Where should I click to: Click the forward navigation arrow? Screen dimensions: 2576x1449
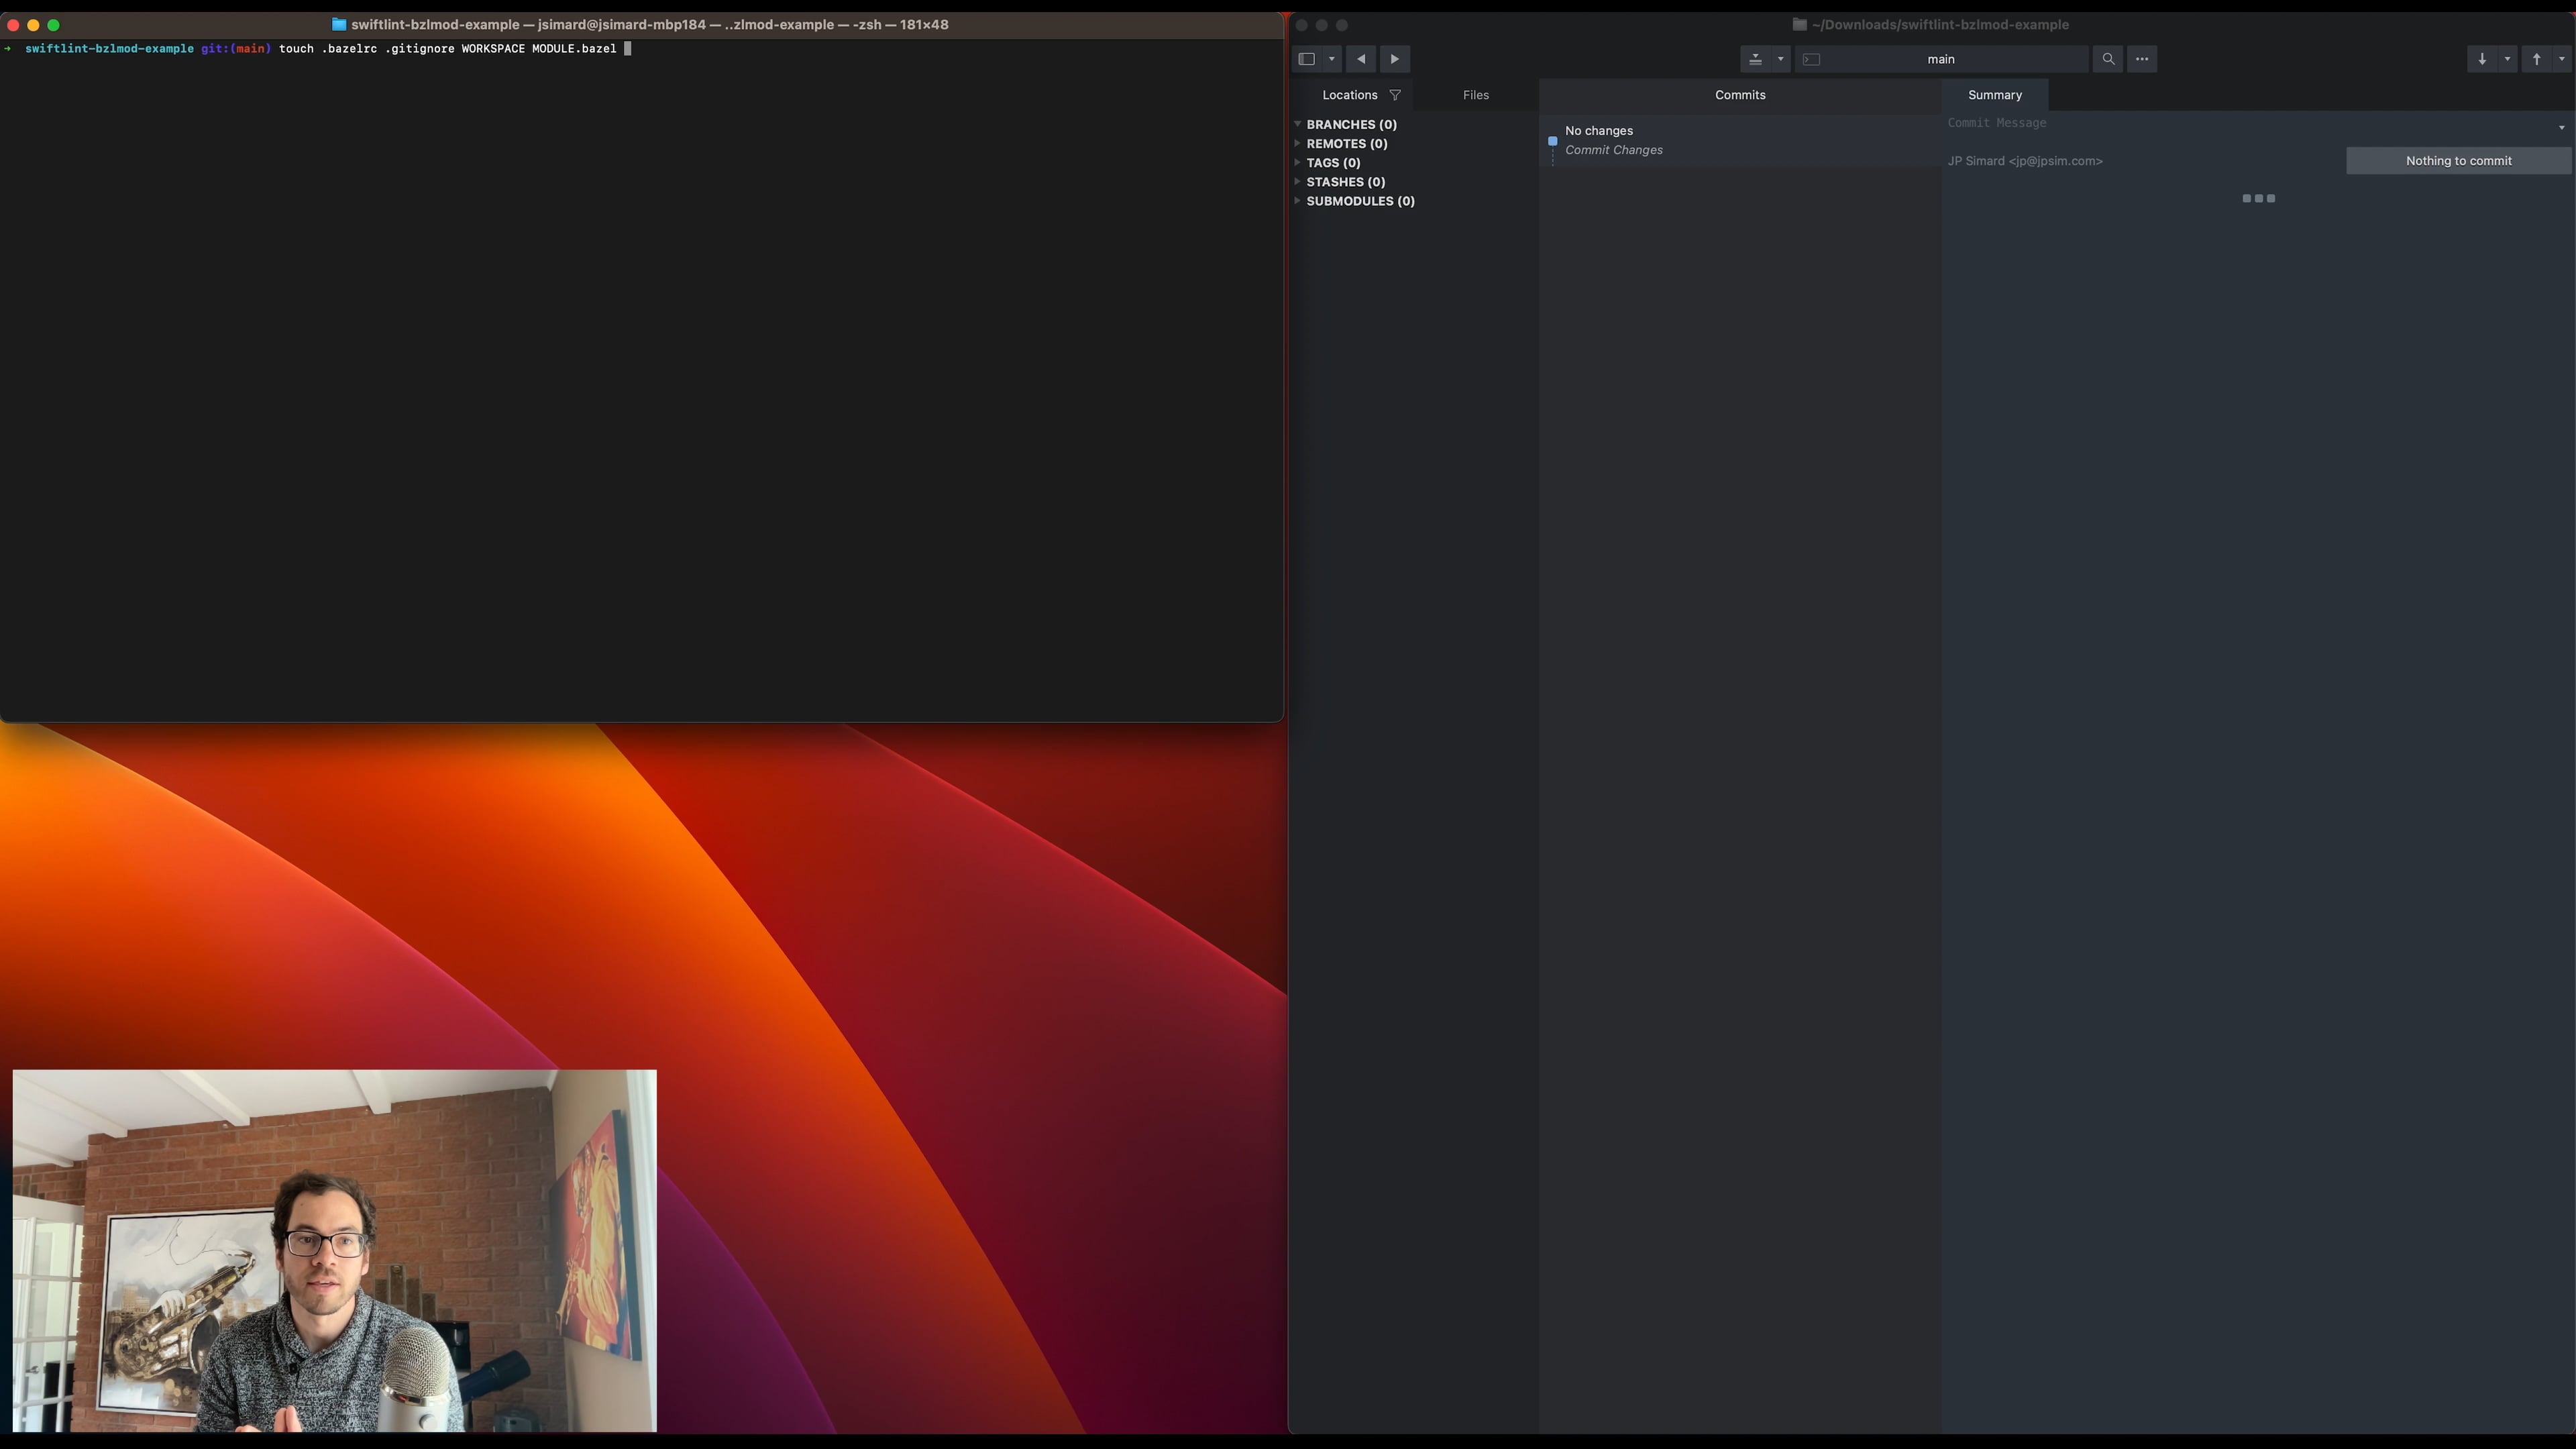coord(1396,59)
